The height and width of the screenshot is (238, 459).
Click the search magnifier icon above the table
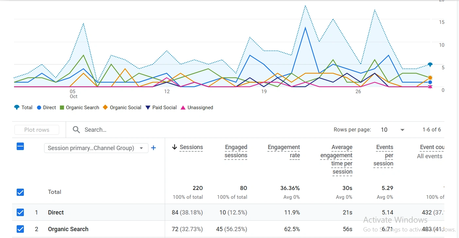point(76,130)
